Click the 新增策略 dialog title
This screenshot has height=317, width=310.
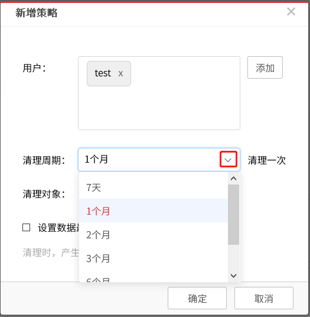(37, 13)
